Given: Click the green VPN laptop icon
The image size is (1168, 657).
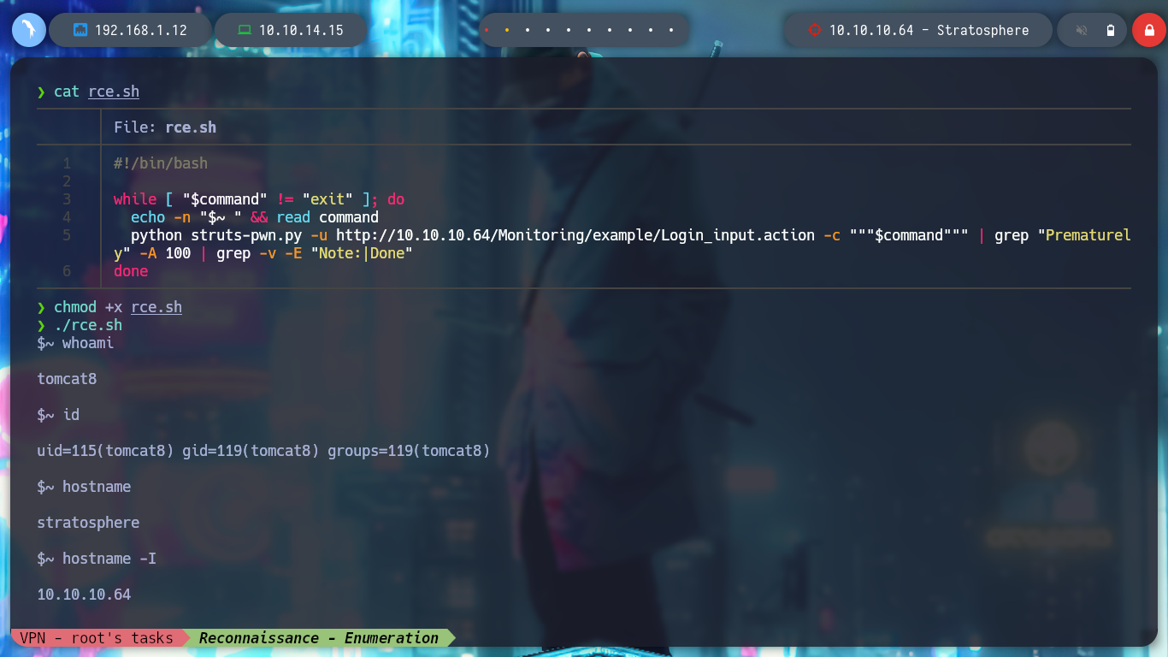Looking at the screenshot, I should coord(245,30).
